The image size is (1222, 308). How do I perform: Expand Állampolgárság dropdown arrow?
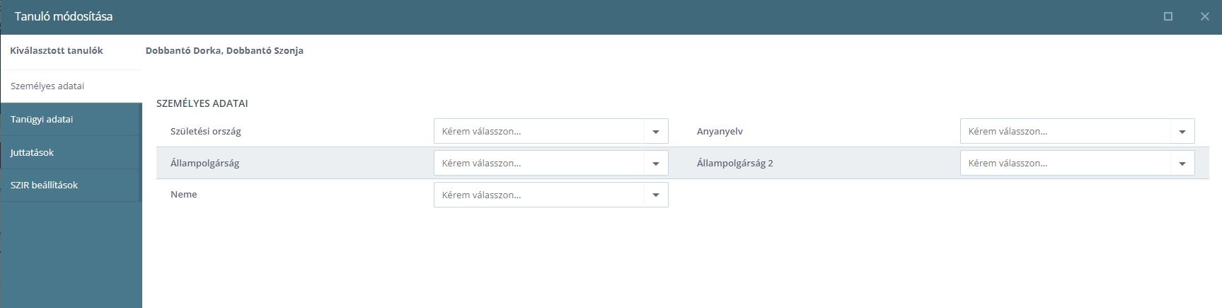click(656, 164)
